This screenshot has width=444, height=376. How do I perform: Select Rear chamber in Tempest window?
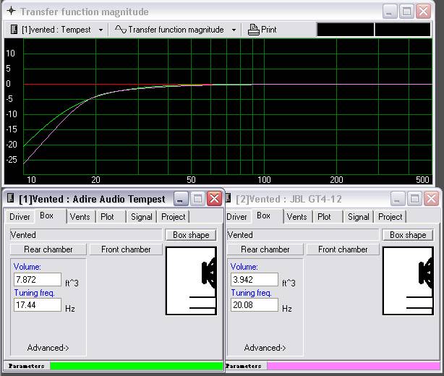point(48,249)
